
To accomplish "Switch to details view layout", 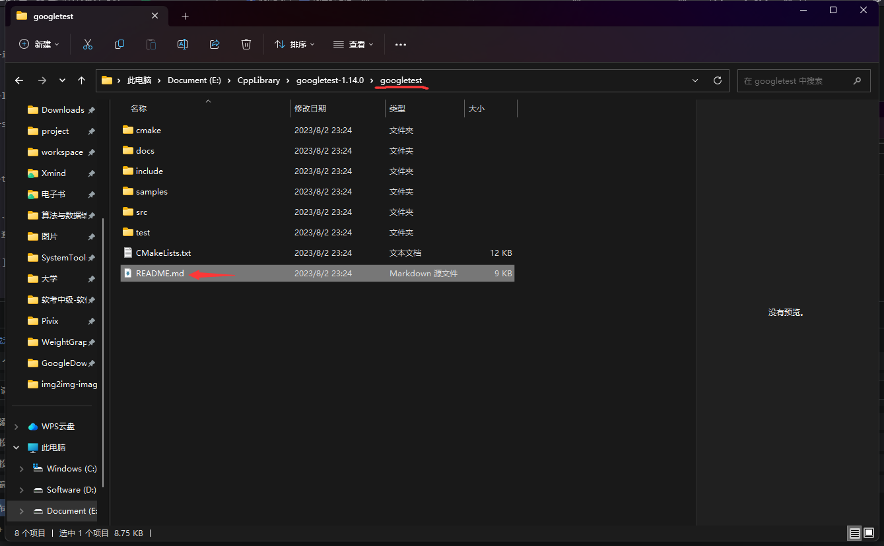I will 855,533.
